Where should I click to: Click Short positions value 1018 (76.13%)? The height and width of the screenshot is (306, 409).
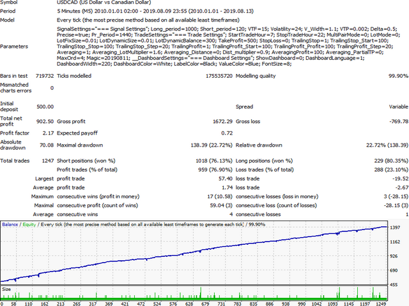(214, 161)
